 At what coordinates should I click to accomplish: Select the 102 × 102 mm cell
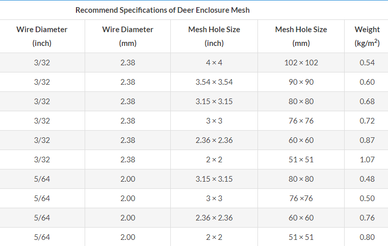pyautogui.click(x=301, y=63)
